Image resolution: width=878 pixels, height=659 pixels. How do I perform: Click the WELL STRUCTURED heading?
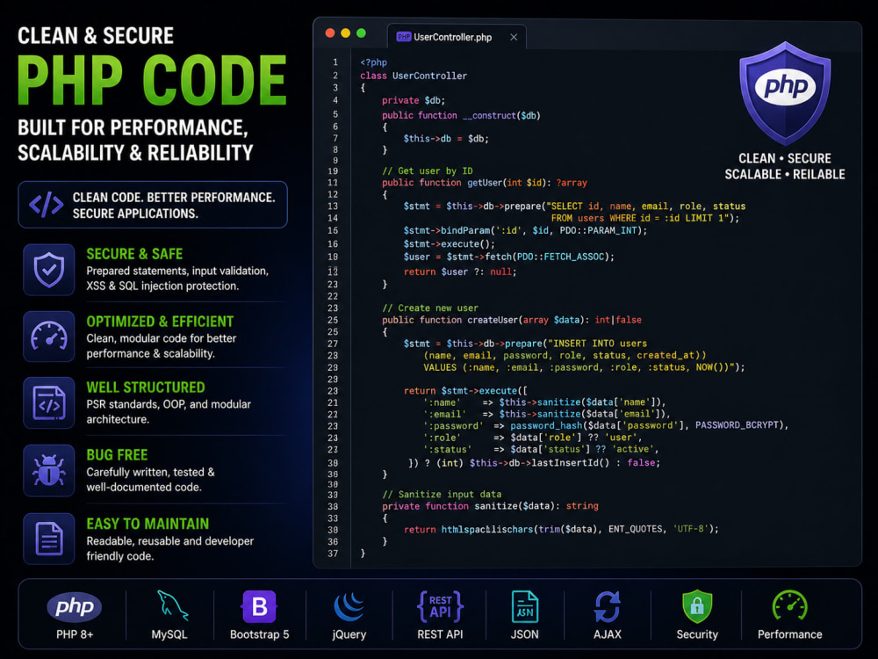click(146, 387)
